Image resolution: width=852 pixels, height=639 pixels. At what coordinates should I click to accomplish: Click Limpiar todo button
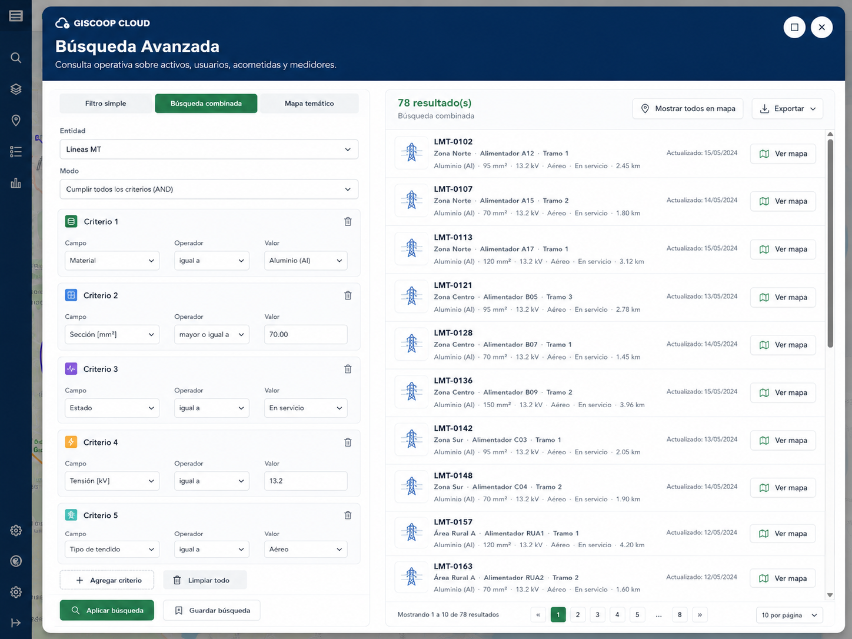point(205,580)
